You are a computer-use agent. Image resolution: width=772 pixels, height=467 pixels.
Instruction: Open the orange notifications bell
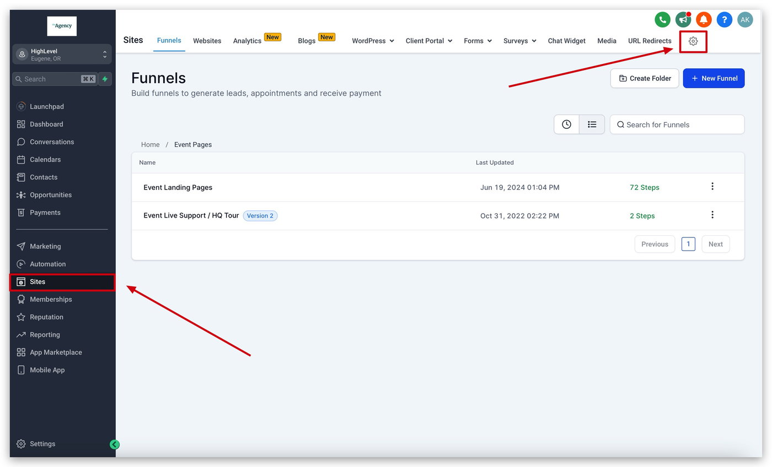pyautogui.click(x=704, y=20)
